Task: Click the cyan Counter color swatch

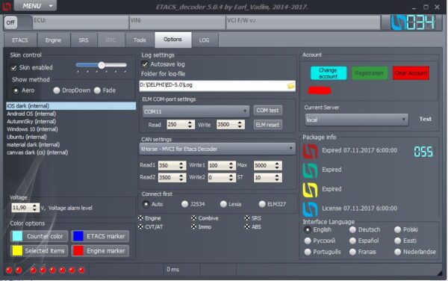Action: tap(17, 236)
